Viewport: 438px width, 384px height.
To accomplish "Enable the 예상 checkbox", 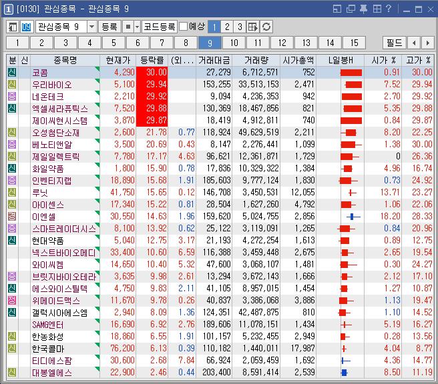I will pyautogui.click(x=183, y=27).
